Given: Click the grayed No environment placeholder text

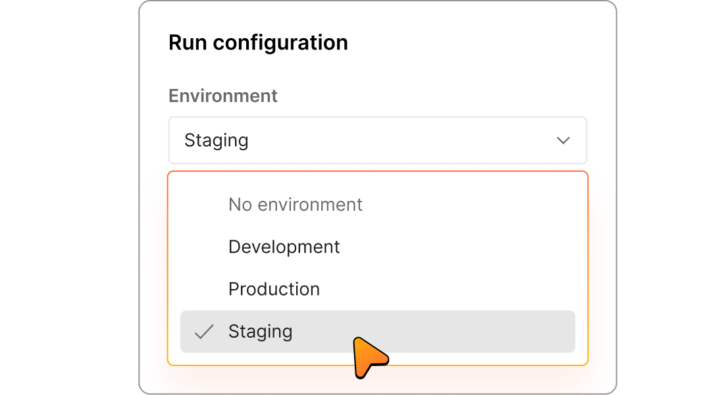Looking at the screenshot, I should (x=295, y=205).
